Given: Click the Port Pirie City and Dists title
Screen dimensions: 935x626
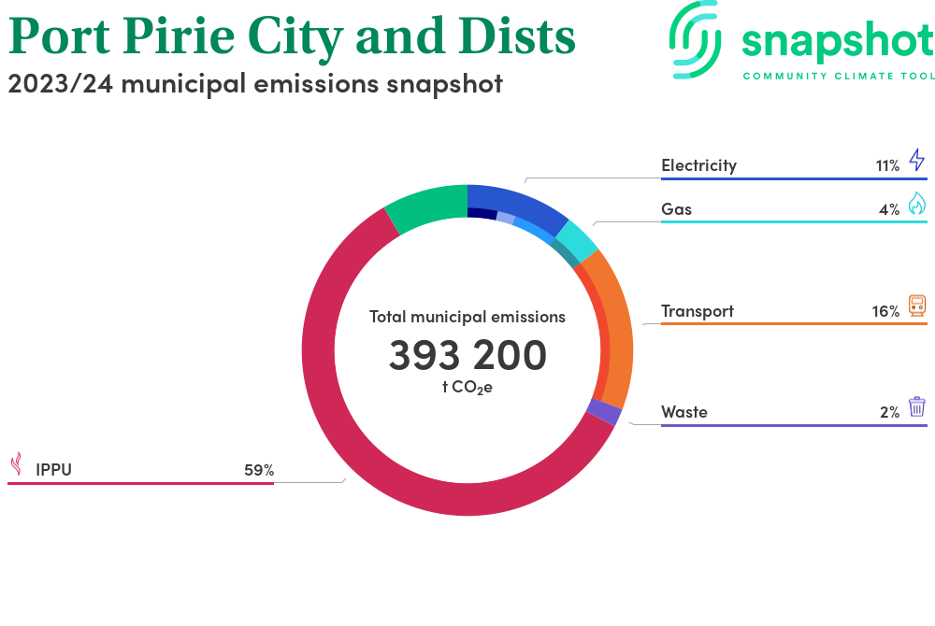Looking at the screenshot, I should click(292, 36).
